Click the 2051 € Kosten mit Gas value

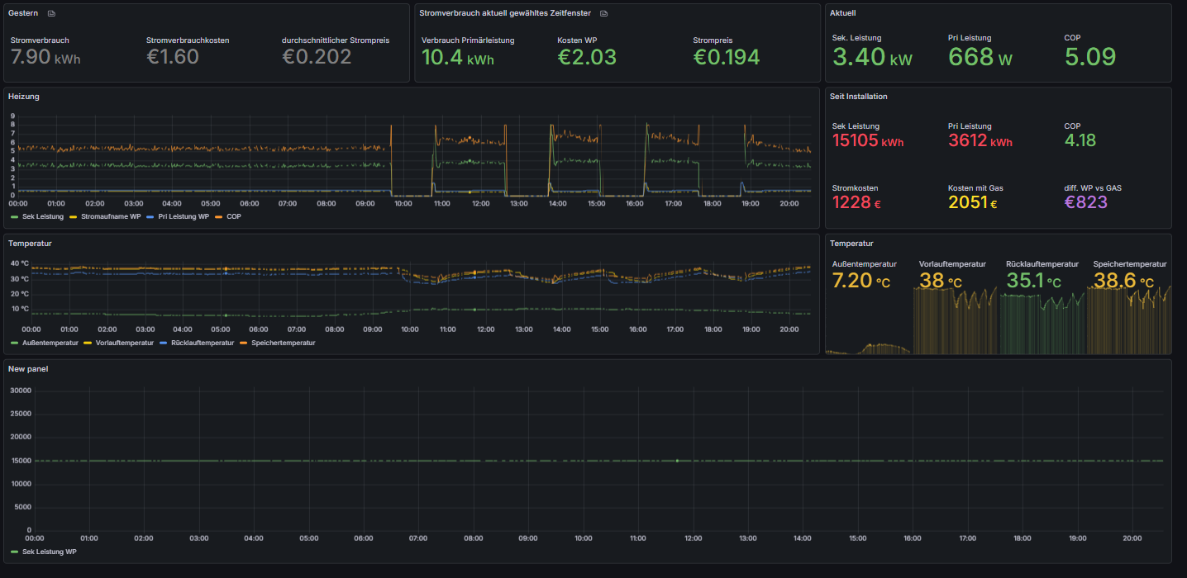click(x=973, y=202)
